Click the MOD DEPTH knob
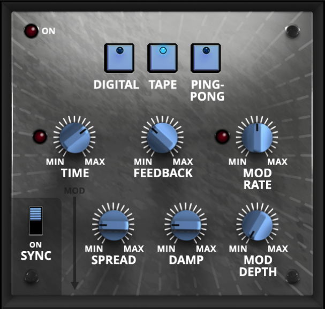Viewport: 325px width, 309px height. (257, 225)
